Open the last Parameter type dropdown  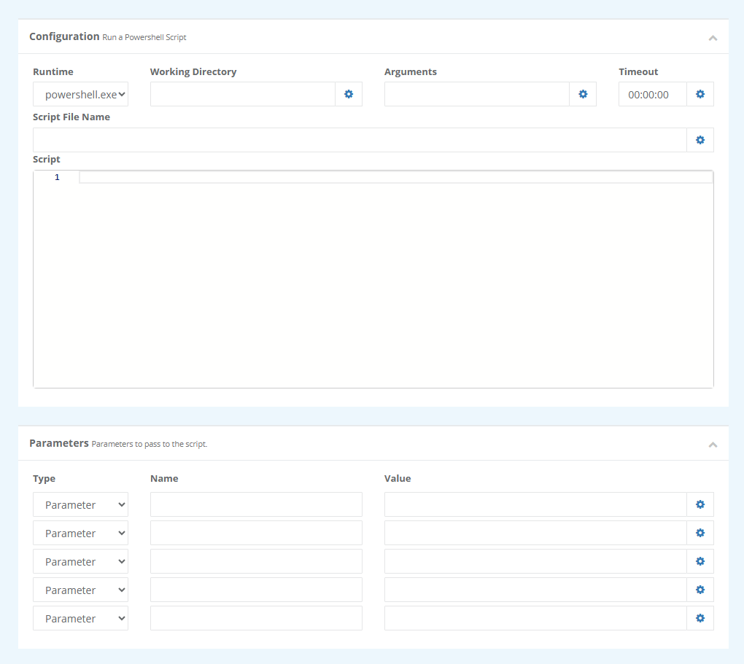point(80,617)
